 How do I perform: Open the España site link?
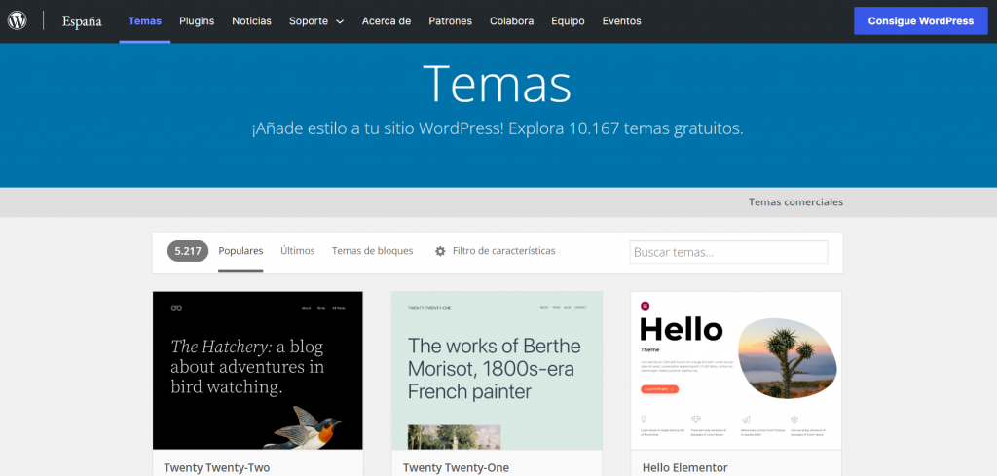[x=82, y=21]
